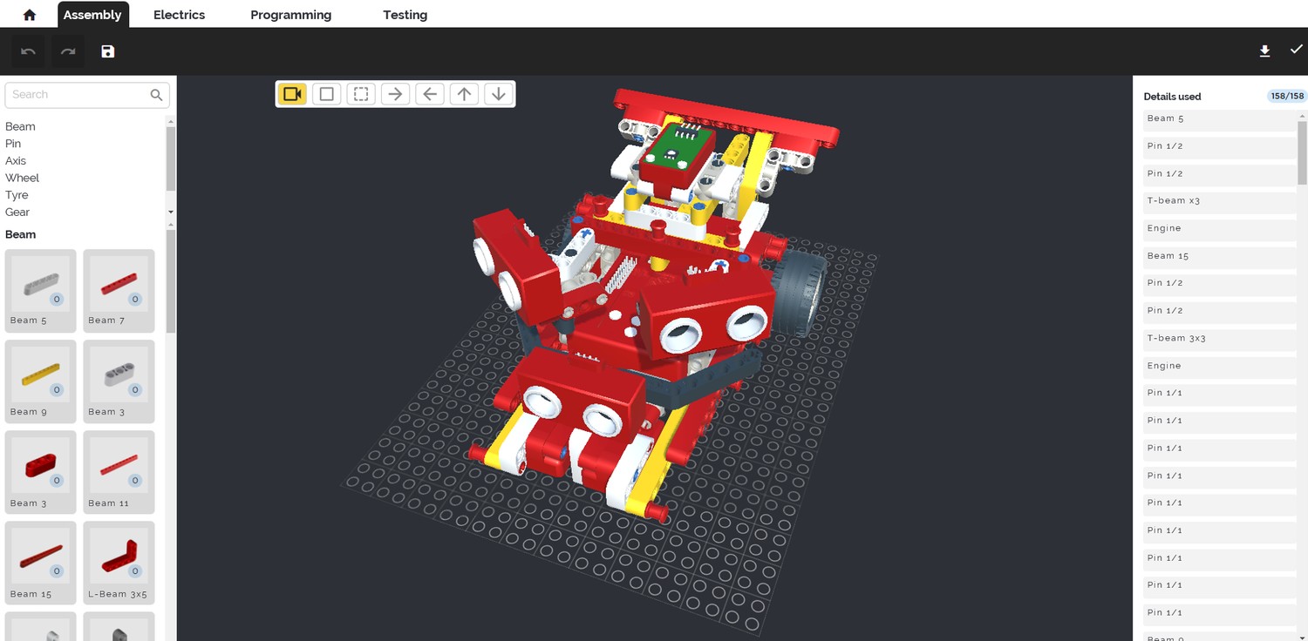Click the home icon
The image size is (1308, 641).
[x=30, y=15]
